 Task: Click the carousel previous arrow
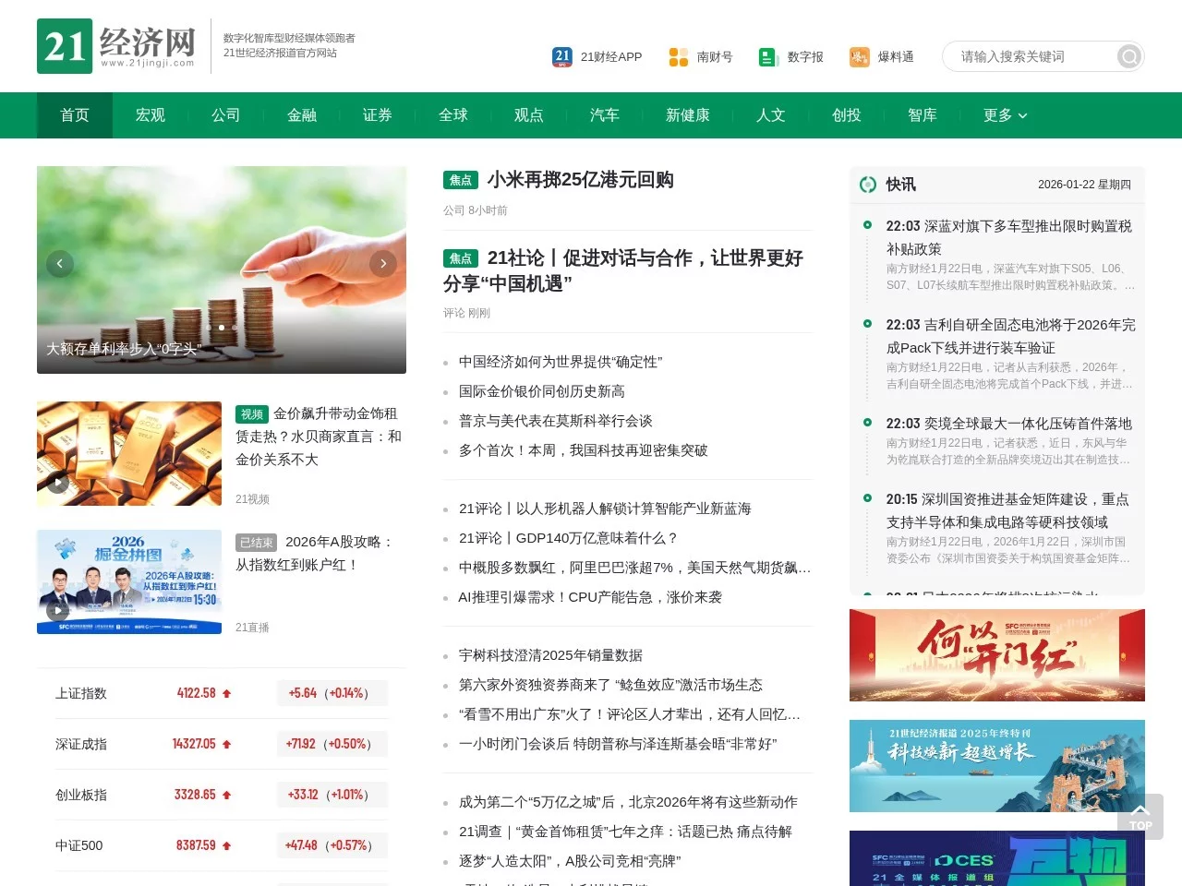pos(60,264)
